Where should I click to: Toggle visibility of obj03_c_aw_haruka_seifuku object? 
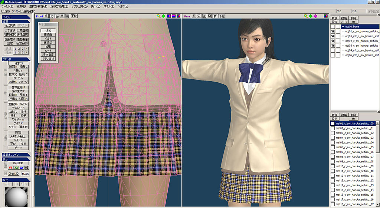click(x=333, y=45)
